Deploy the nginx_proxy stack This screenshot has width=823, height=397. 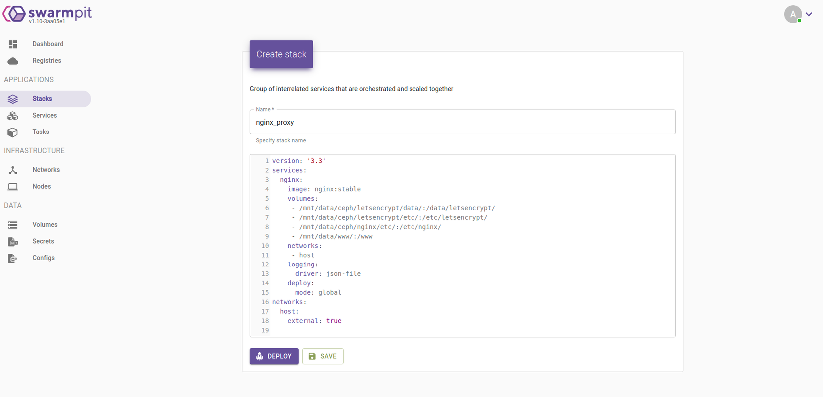[x=274, y=356]
